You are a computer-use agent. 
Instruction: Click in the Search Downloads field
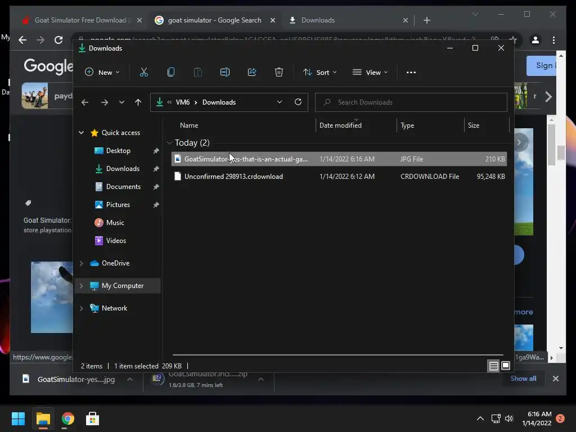(411, 102)
